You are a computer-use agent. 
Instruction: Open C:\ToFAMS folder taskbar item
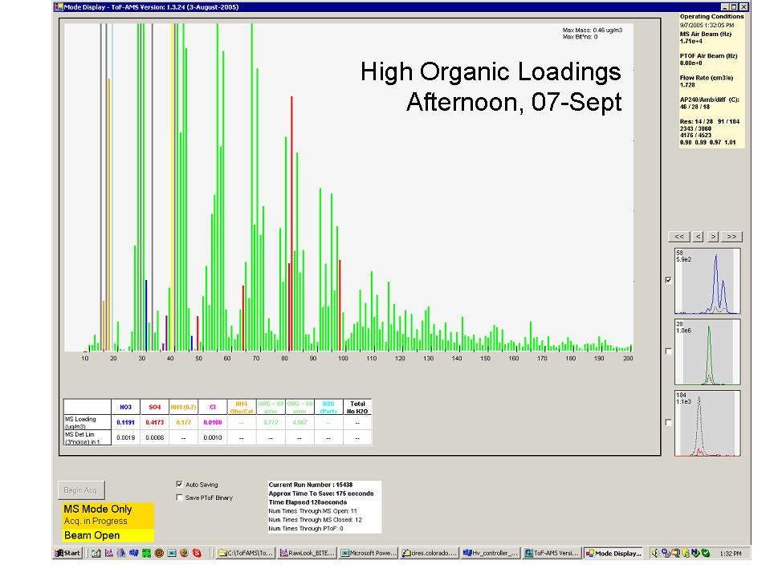(x=246, y=553)
